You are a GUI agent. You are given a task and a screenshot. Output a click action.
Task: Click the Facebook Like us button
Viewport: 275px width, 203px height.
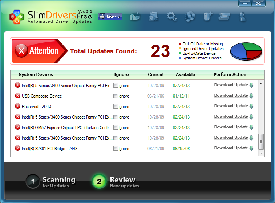coord(110,16)
